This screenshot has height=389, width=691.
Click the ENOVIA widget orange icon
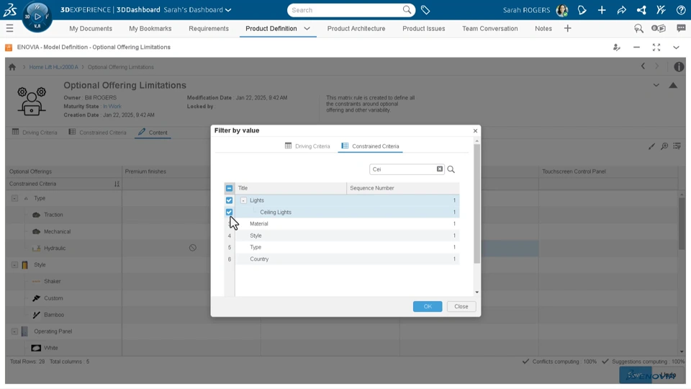[9, 48]
